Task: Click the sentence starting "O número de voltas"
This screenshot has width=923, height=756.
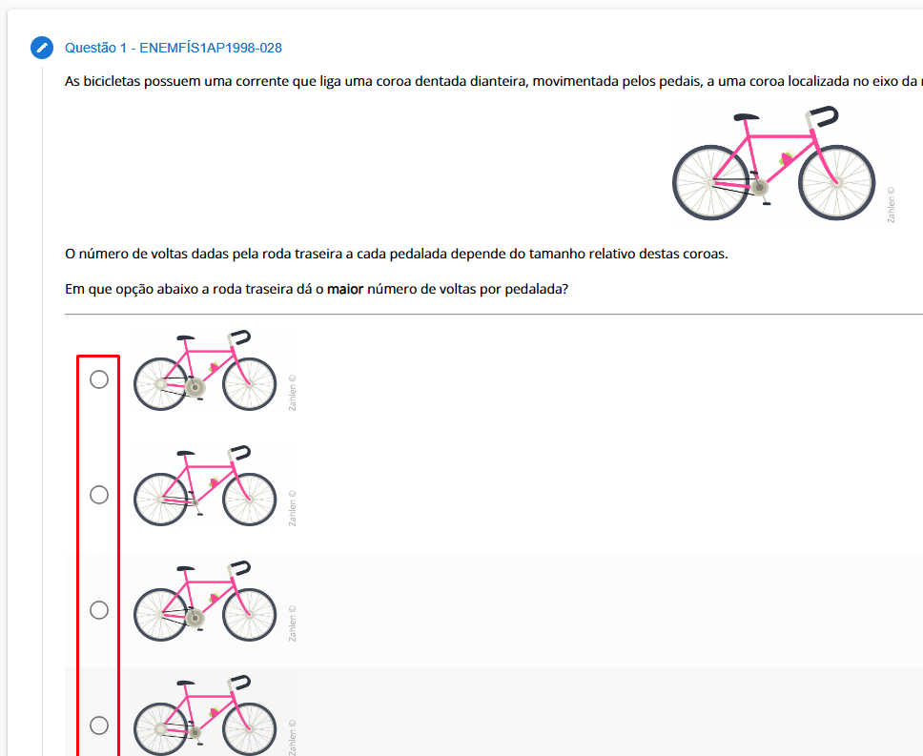Action: [396, 254]
